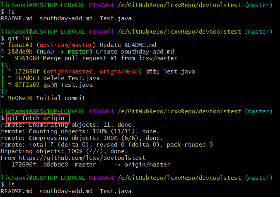Click the 'origin/master' ref label in the log

[x=70, y=72]
